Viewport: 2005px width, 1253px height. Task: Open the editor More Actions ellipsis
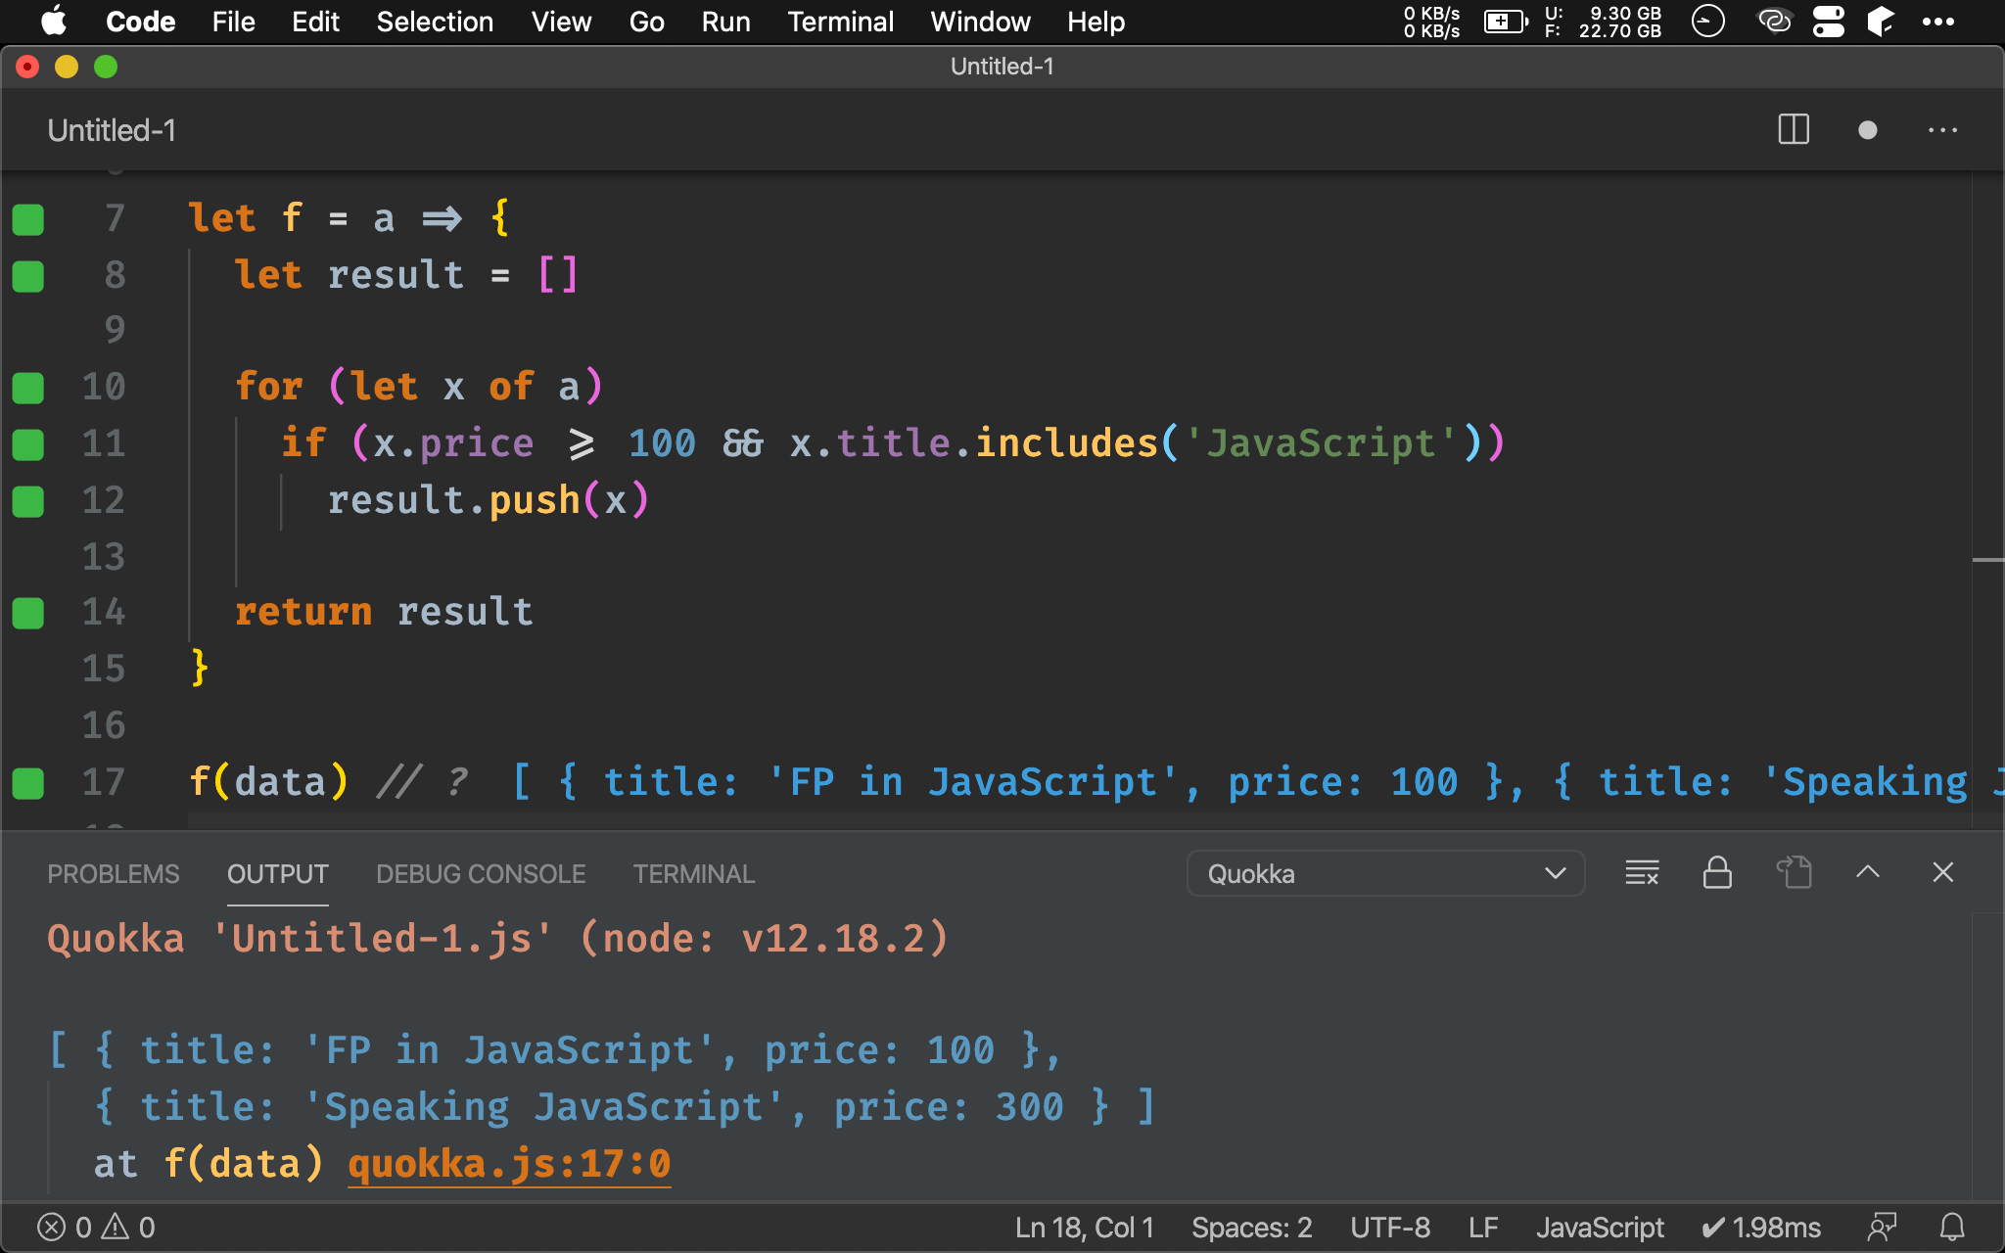(x=1942, y=130)
